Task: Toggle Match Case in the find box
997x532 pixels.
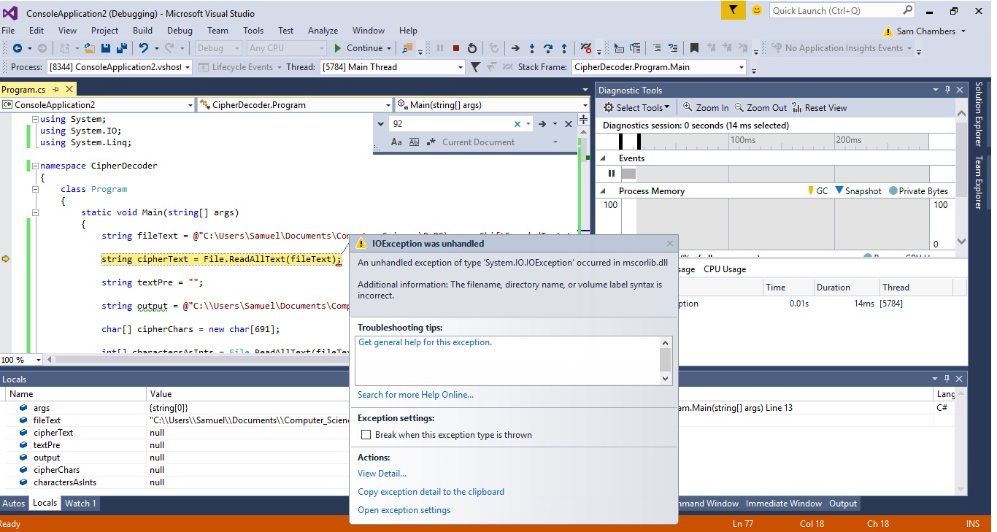Action: 396,142
